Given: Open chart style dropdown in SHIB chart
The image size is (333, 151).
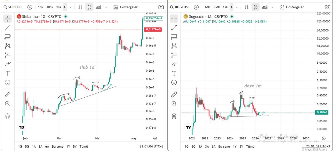Looking at the screenshot, I should (106, 7).
